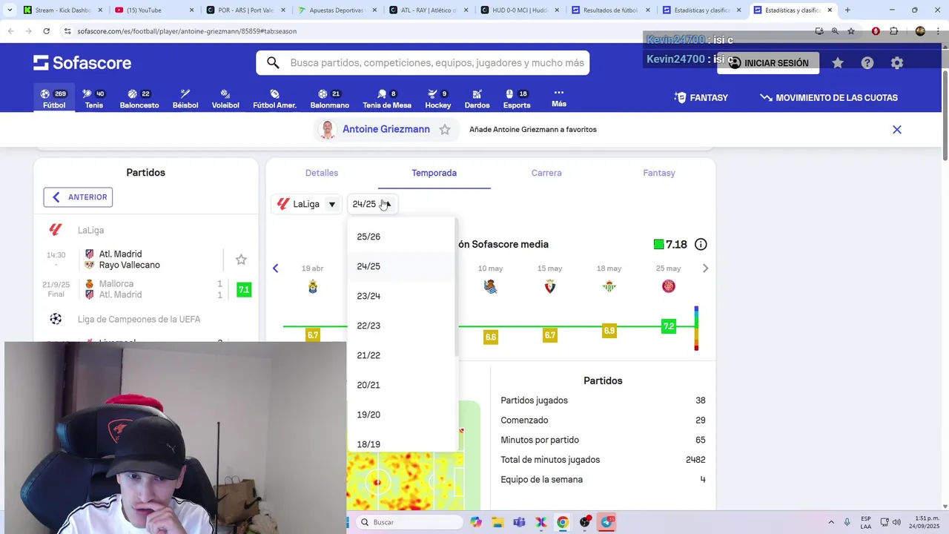The width and height of the screenshot is (949, 534).
Task: Click the ANTERIOR matches button
Action: tap(78, 197)
